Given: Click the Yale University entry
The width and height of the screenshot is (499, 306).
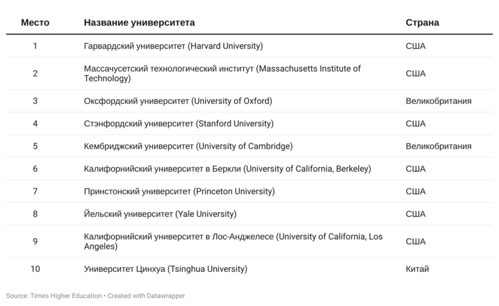Looking at the screenshot, I should pos(160,214).
